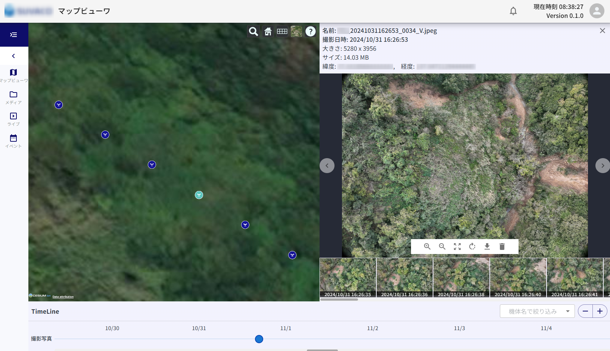
Task: Show the previous photo
Action: [x=327, y=166]
